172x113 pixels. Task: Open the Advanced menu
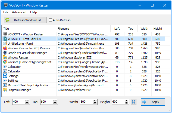pos(19,12)
